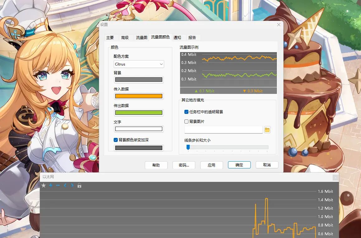Viewport: 361px width, 238px height.
Task: Click the dark gray gradient color swatch
Action: (x=139, y=148)
